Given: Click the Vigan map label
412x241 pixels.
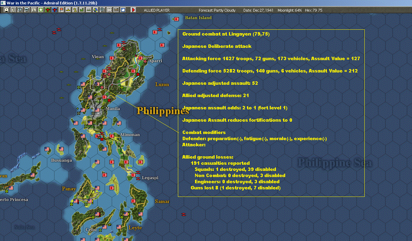Looking at the screenshot, I should tap(98, 57).
